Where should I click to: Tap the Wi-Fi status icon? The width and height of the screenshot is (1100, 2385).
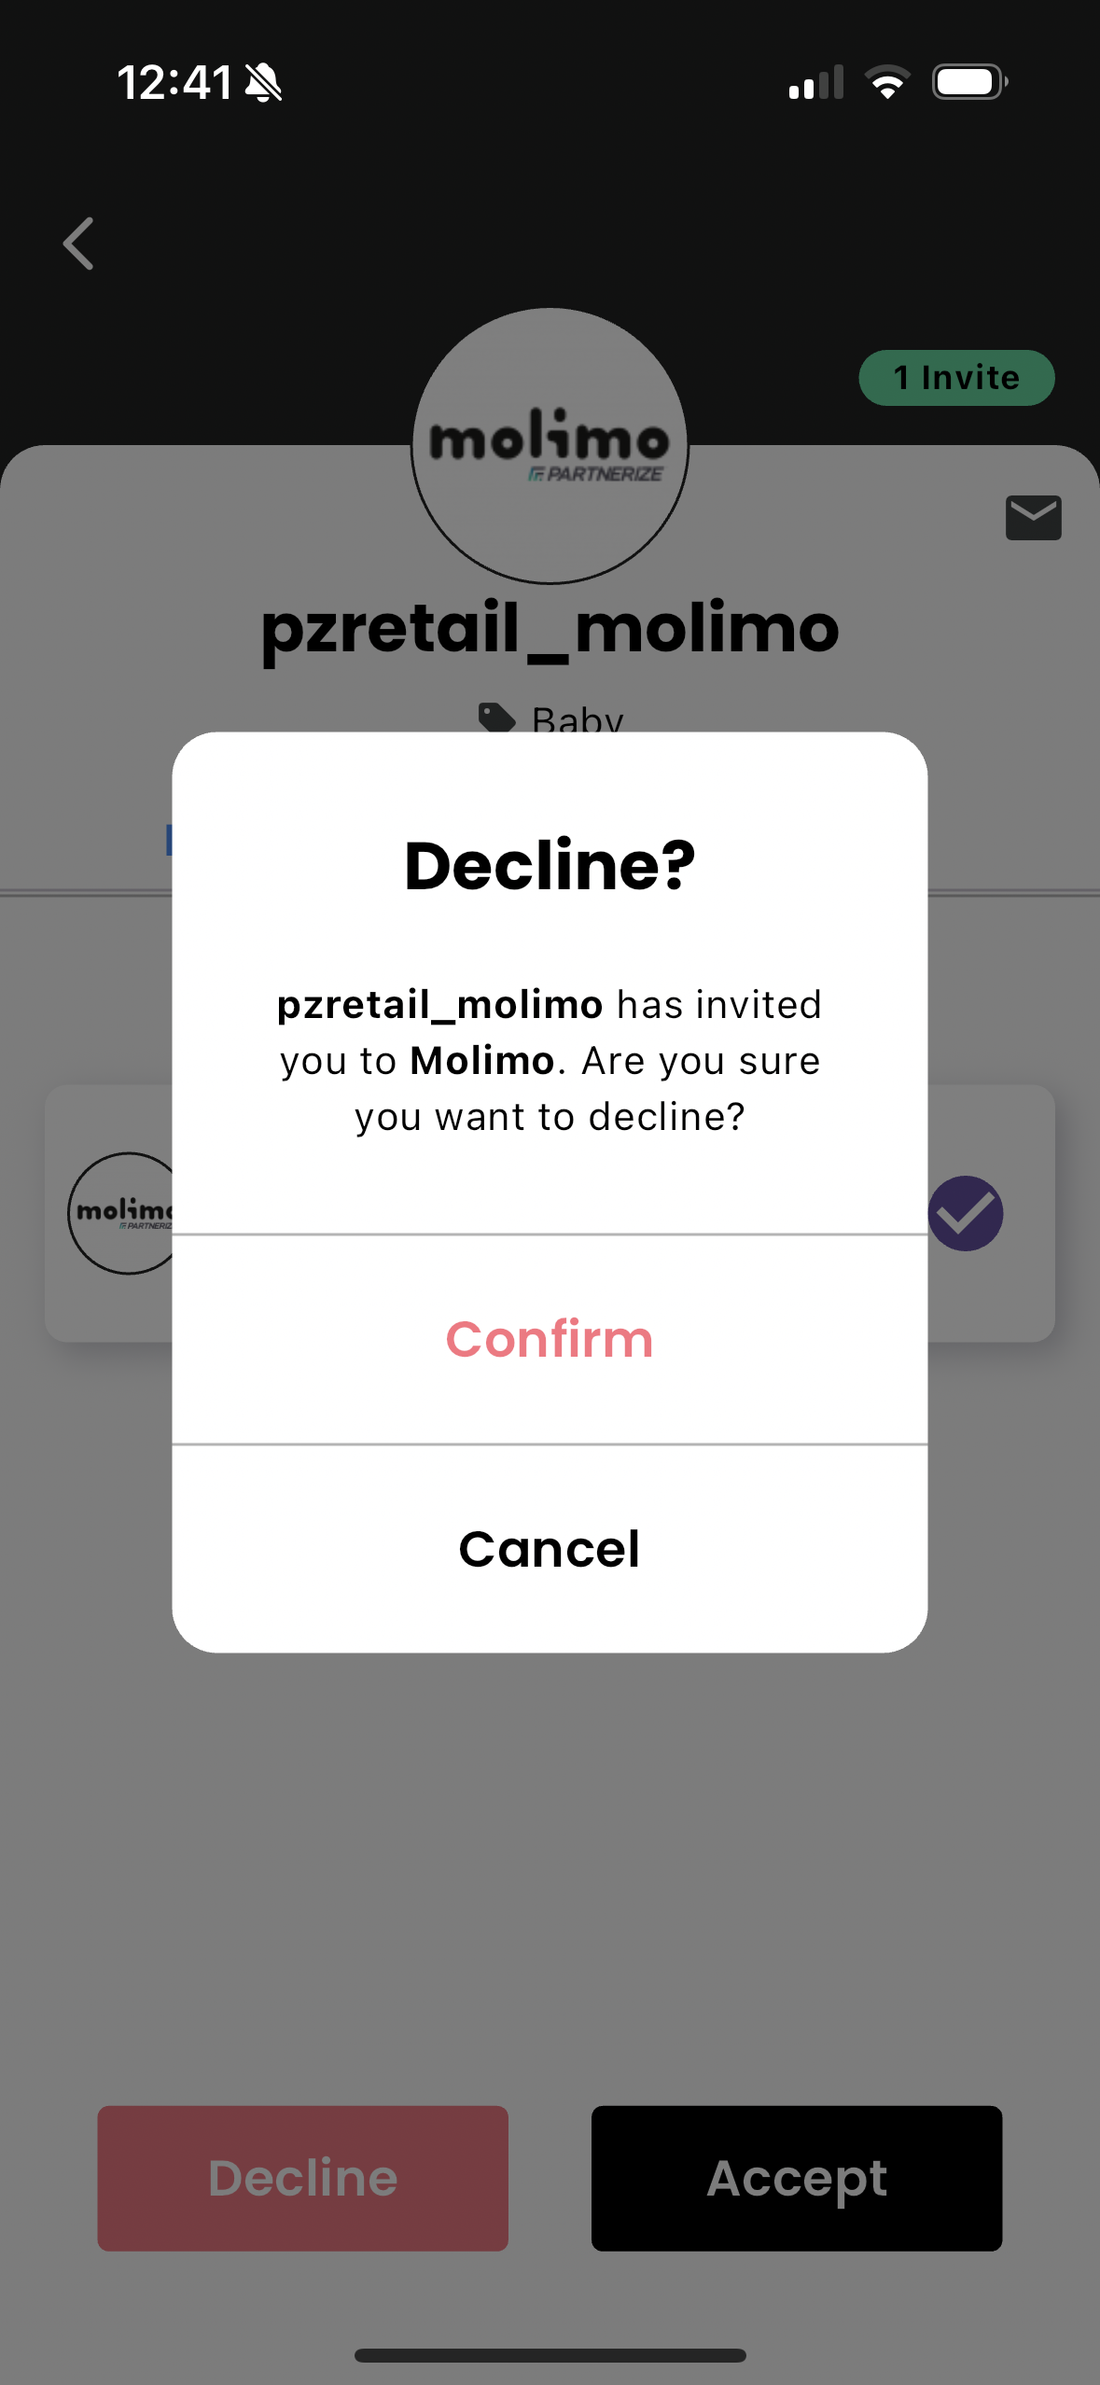(x=887, y=82)
